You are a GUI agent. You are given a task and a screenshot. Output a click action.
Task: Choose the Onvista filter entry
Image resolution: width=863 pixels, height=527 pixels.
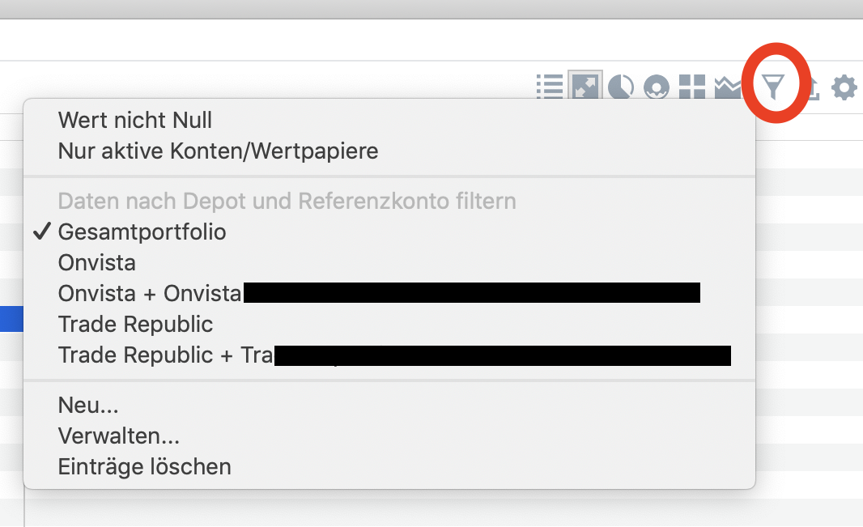(97, 263)
